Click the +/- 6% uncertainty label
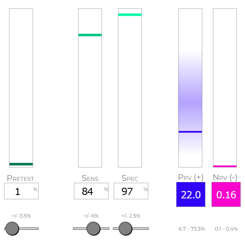Screen dimensions: 245x245 [x=91, y=216]
